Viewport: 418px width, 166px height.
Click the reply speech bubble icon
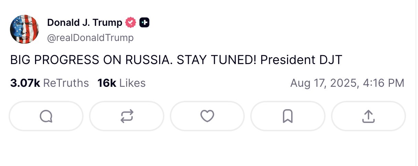pos(46,116)
